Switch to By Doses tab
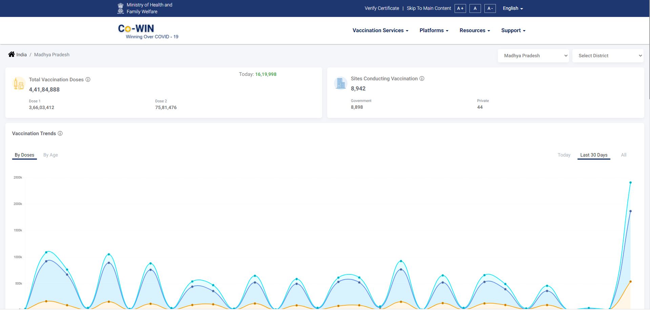The image size is (650, 310). point(24,155)
